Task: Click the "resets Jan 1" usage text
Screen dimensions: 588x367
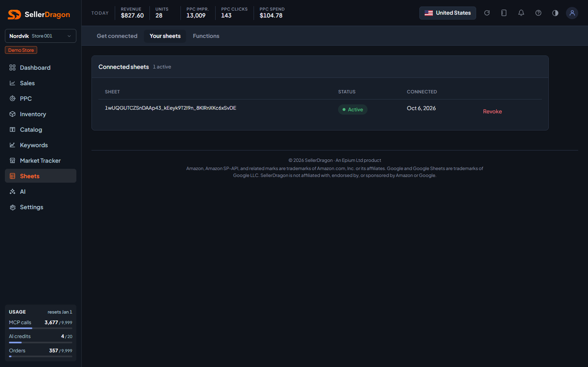Action: click(x=60, y=312)
